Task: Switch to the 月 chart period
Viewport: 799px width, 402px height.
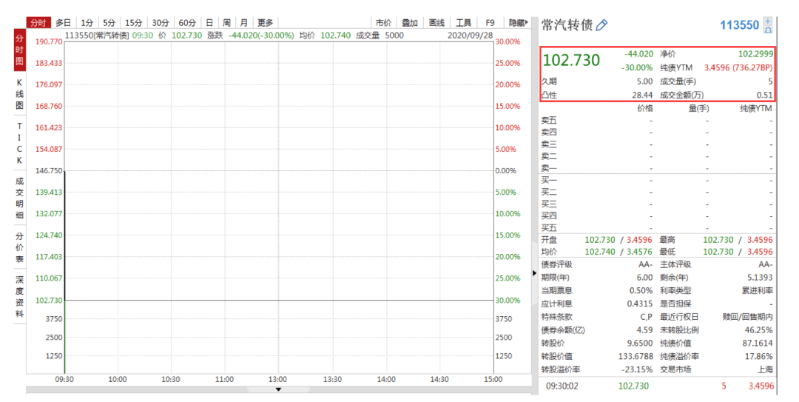Action: pyautogui.click(x=244, y=22)
